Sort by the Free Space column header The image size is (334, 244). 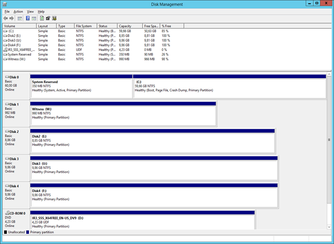point(151,26)
